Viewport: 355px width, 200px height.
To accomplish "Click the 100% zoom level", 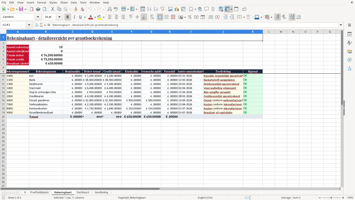I will pyautogui.click(x=350, y=198).
